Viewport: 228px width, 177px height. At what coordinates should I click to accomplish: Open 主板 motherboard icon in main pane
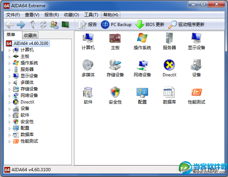[x=115, y=42]
